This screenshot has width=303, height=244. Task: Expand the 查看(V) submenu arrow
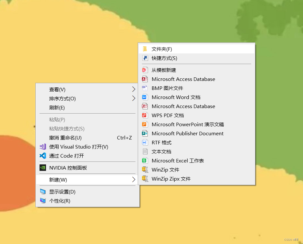(x=134, y=89)
